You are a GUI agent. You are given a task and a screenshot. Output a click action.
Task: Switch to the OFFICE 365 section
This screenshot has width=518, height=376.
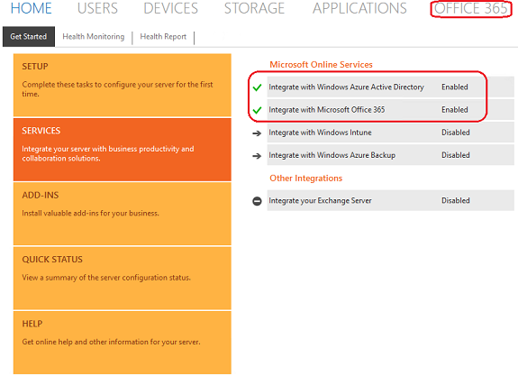(x=471, y=8)
